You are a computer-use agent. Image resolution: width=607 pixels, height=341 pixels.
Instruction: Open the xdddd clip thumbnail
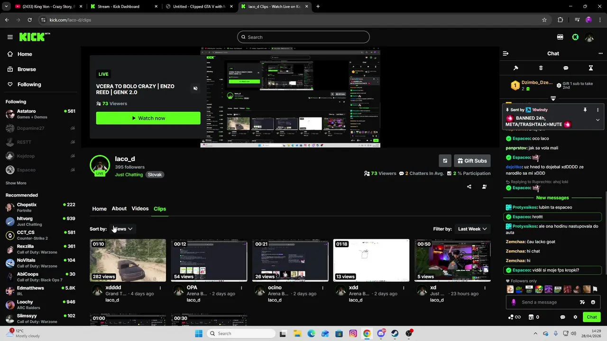pyautogui.click(x=128, y=260)
